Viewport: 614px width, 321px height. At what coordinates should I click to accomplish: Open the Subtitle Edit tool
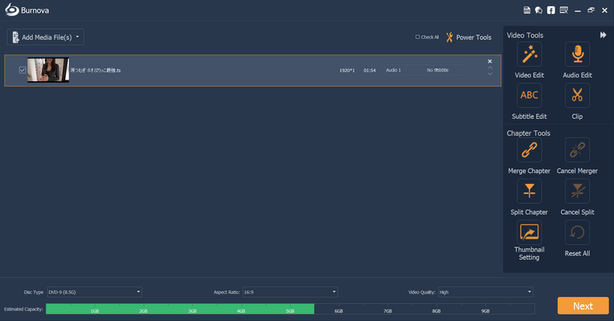pos(529,96)
